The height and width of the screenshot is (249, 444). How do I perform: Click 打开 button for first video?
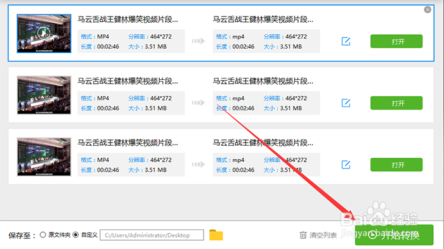[396, 41]
